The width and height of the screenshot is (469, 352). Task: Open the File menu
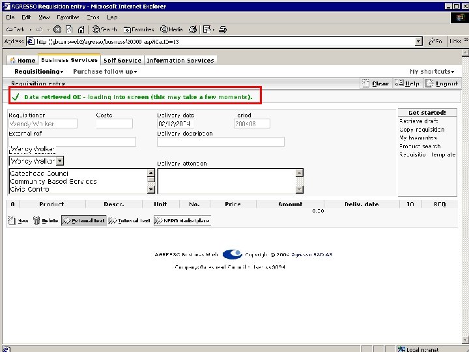coord(10,18)
